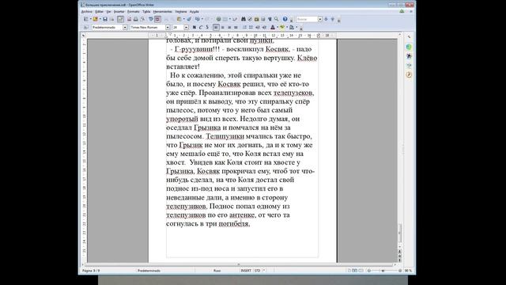
Task: Click the Undo arrow icon
Action: click(197, 19)
